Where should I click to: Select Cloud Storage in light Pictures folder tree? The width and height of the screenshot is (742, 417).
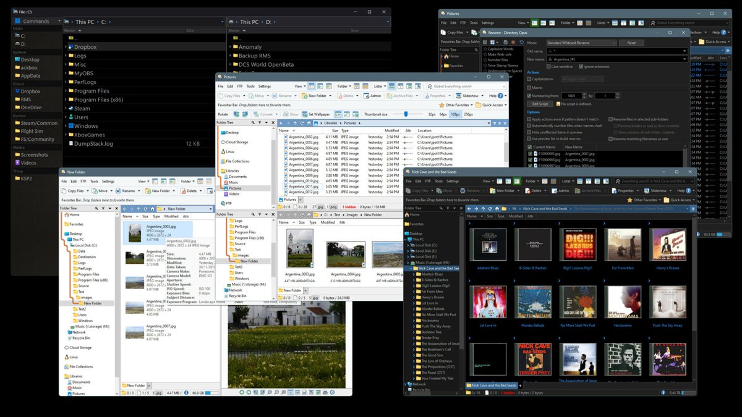pos(235,142)
